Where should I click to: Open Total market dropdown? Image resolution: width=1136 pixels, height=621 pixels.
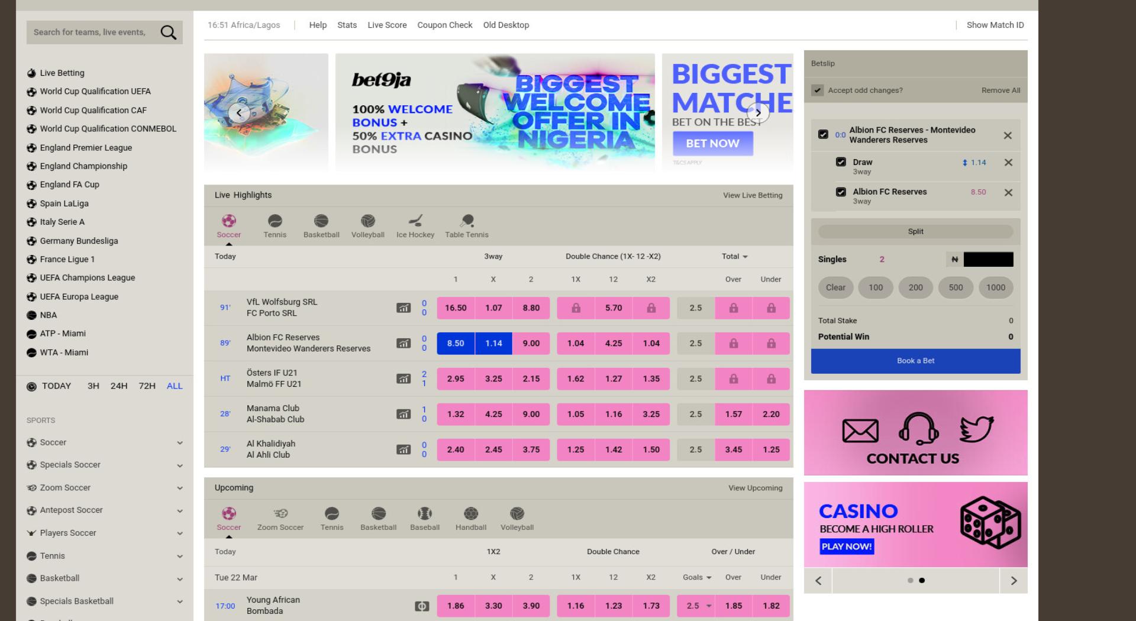(734, 256)
